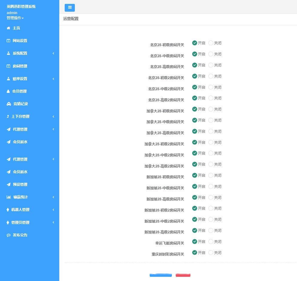Click the car icon beside 竞猜记录
Viewport: 297px width, 281px height.
9,104
